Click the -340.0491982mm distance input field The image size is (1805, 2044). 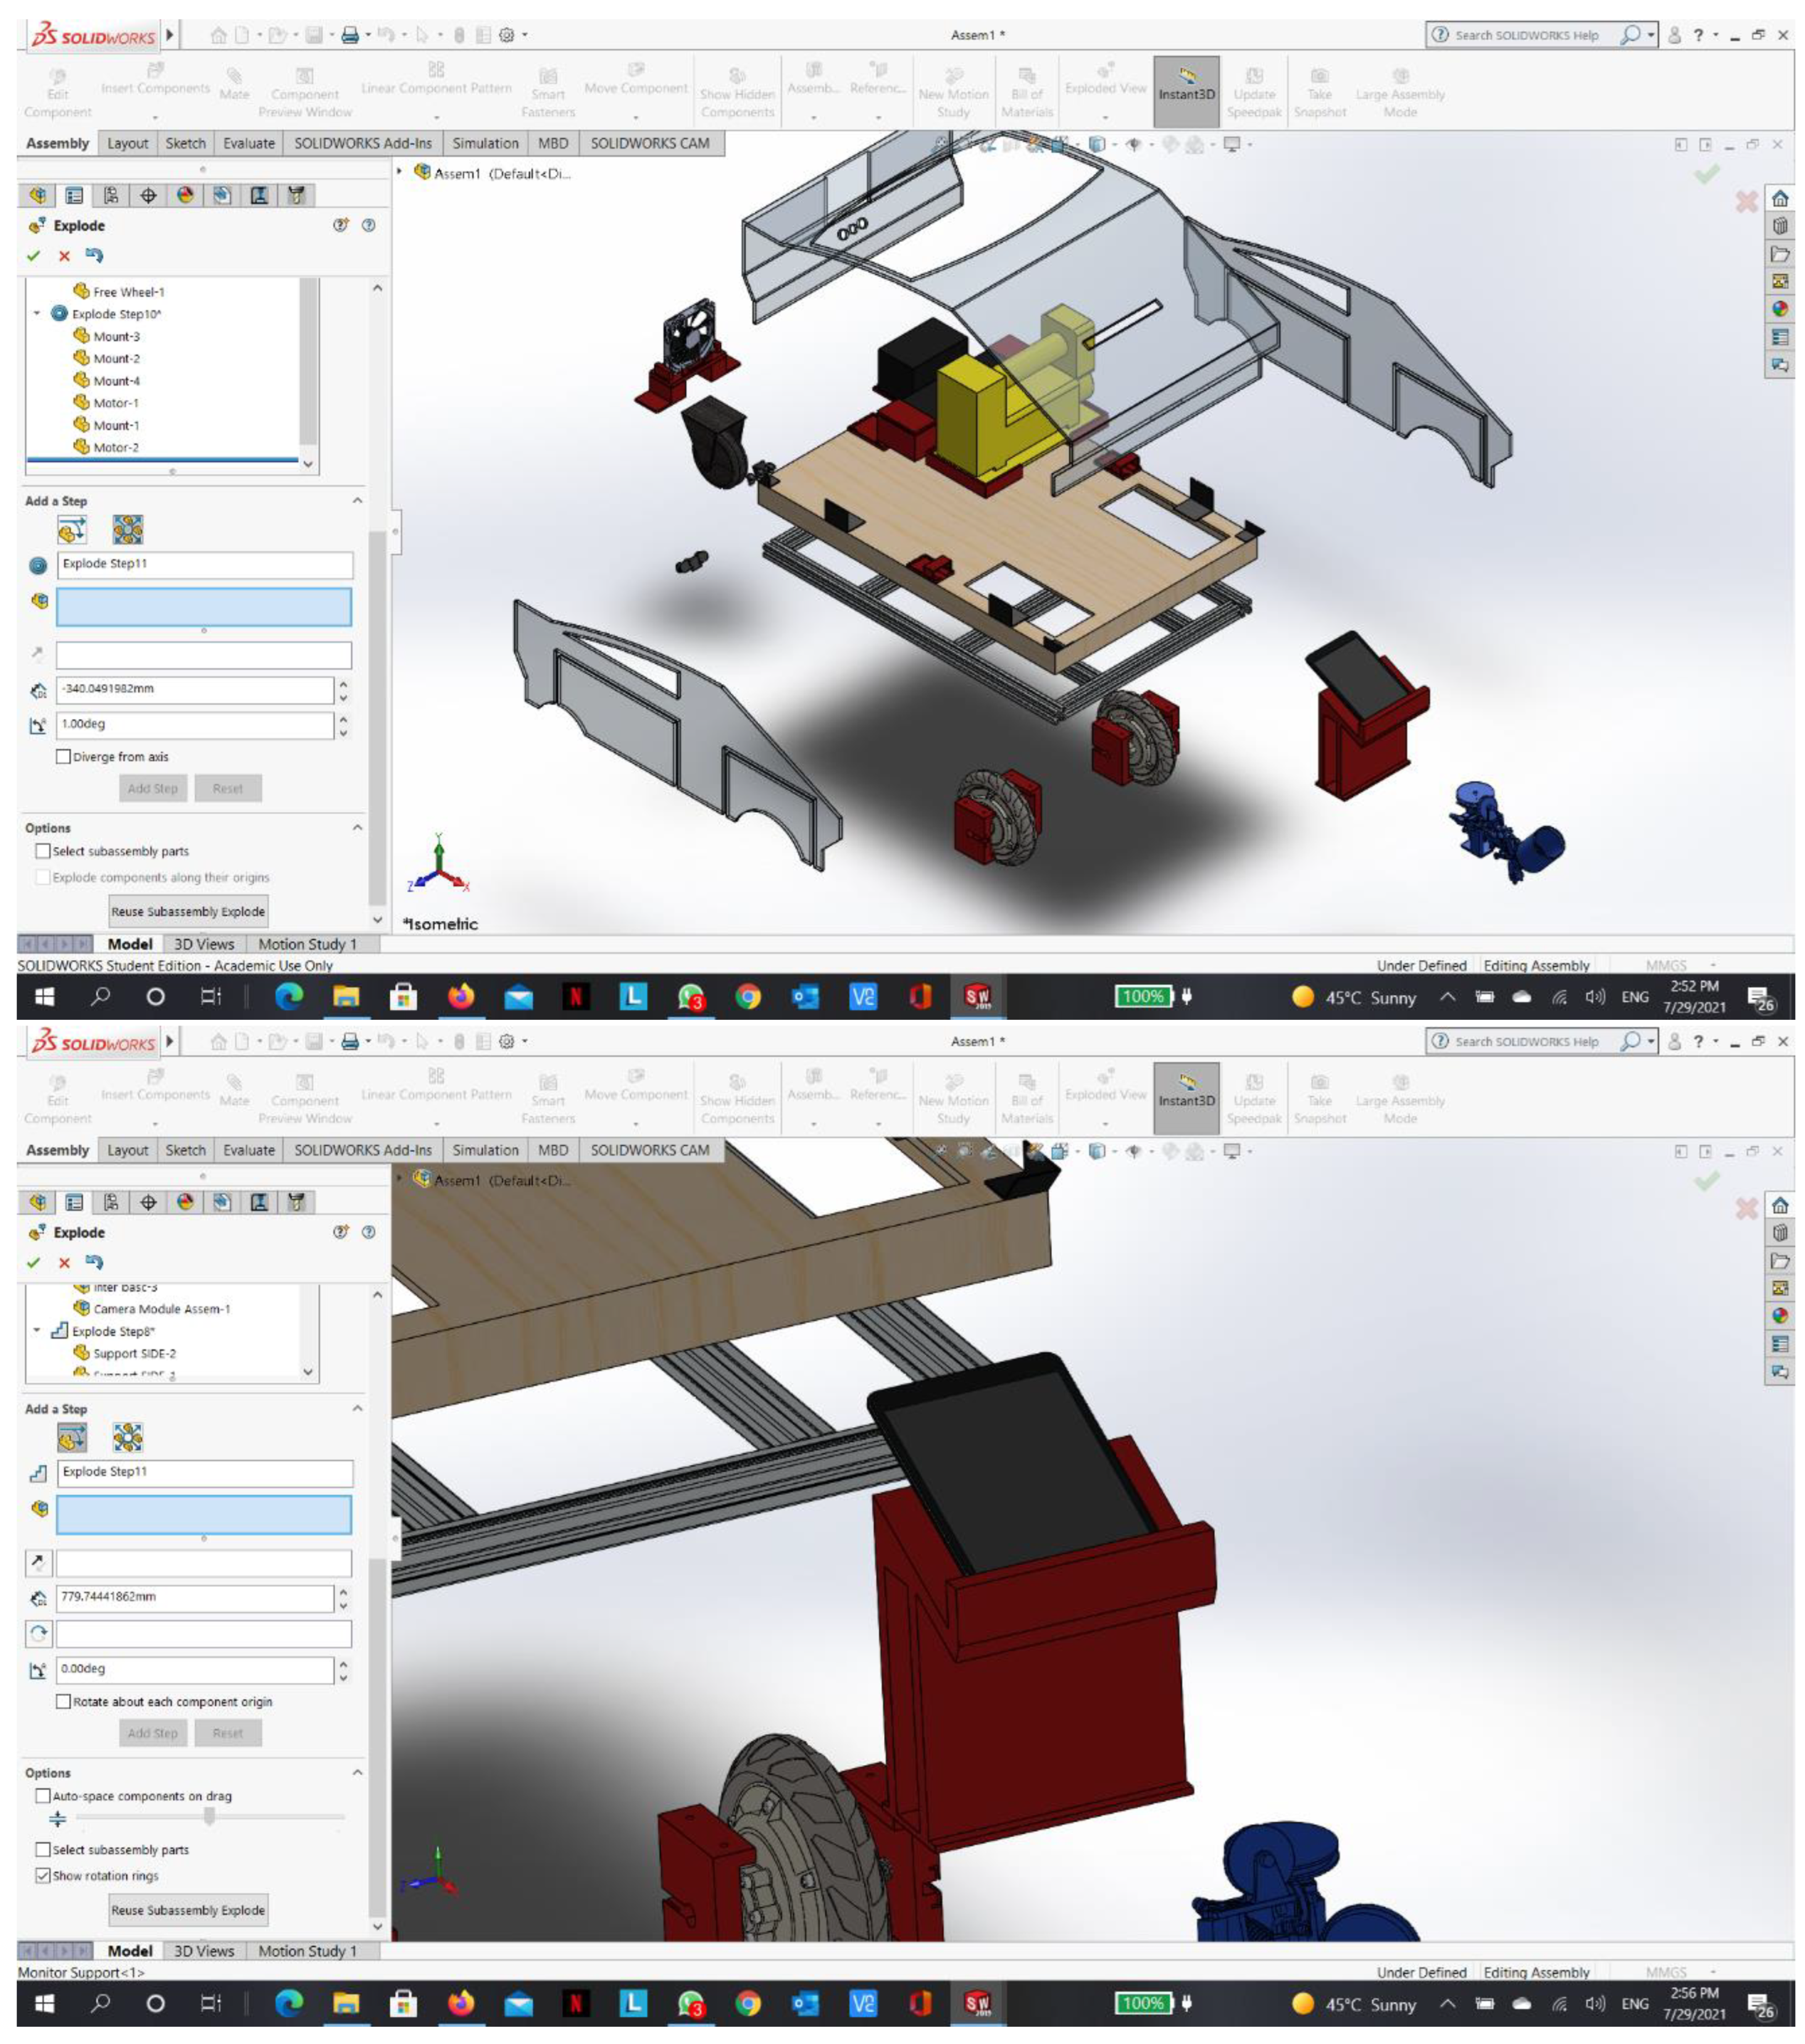[194, 689]
